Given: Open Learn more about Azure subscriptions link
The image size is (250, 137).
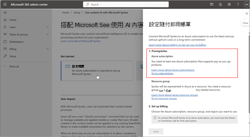Looking at the screenshot, I should pyautogui.click(x=173, y=70).
